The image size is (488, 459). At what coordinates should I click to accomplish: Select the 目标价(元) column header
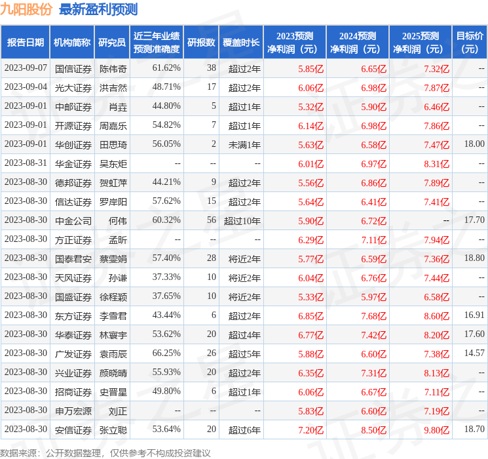point(470,43)
